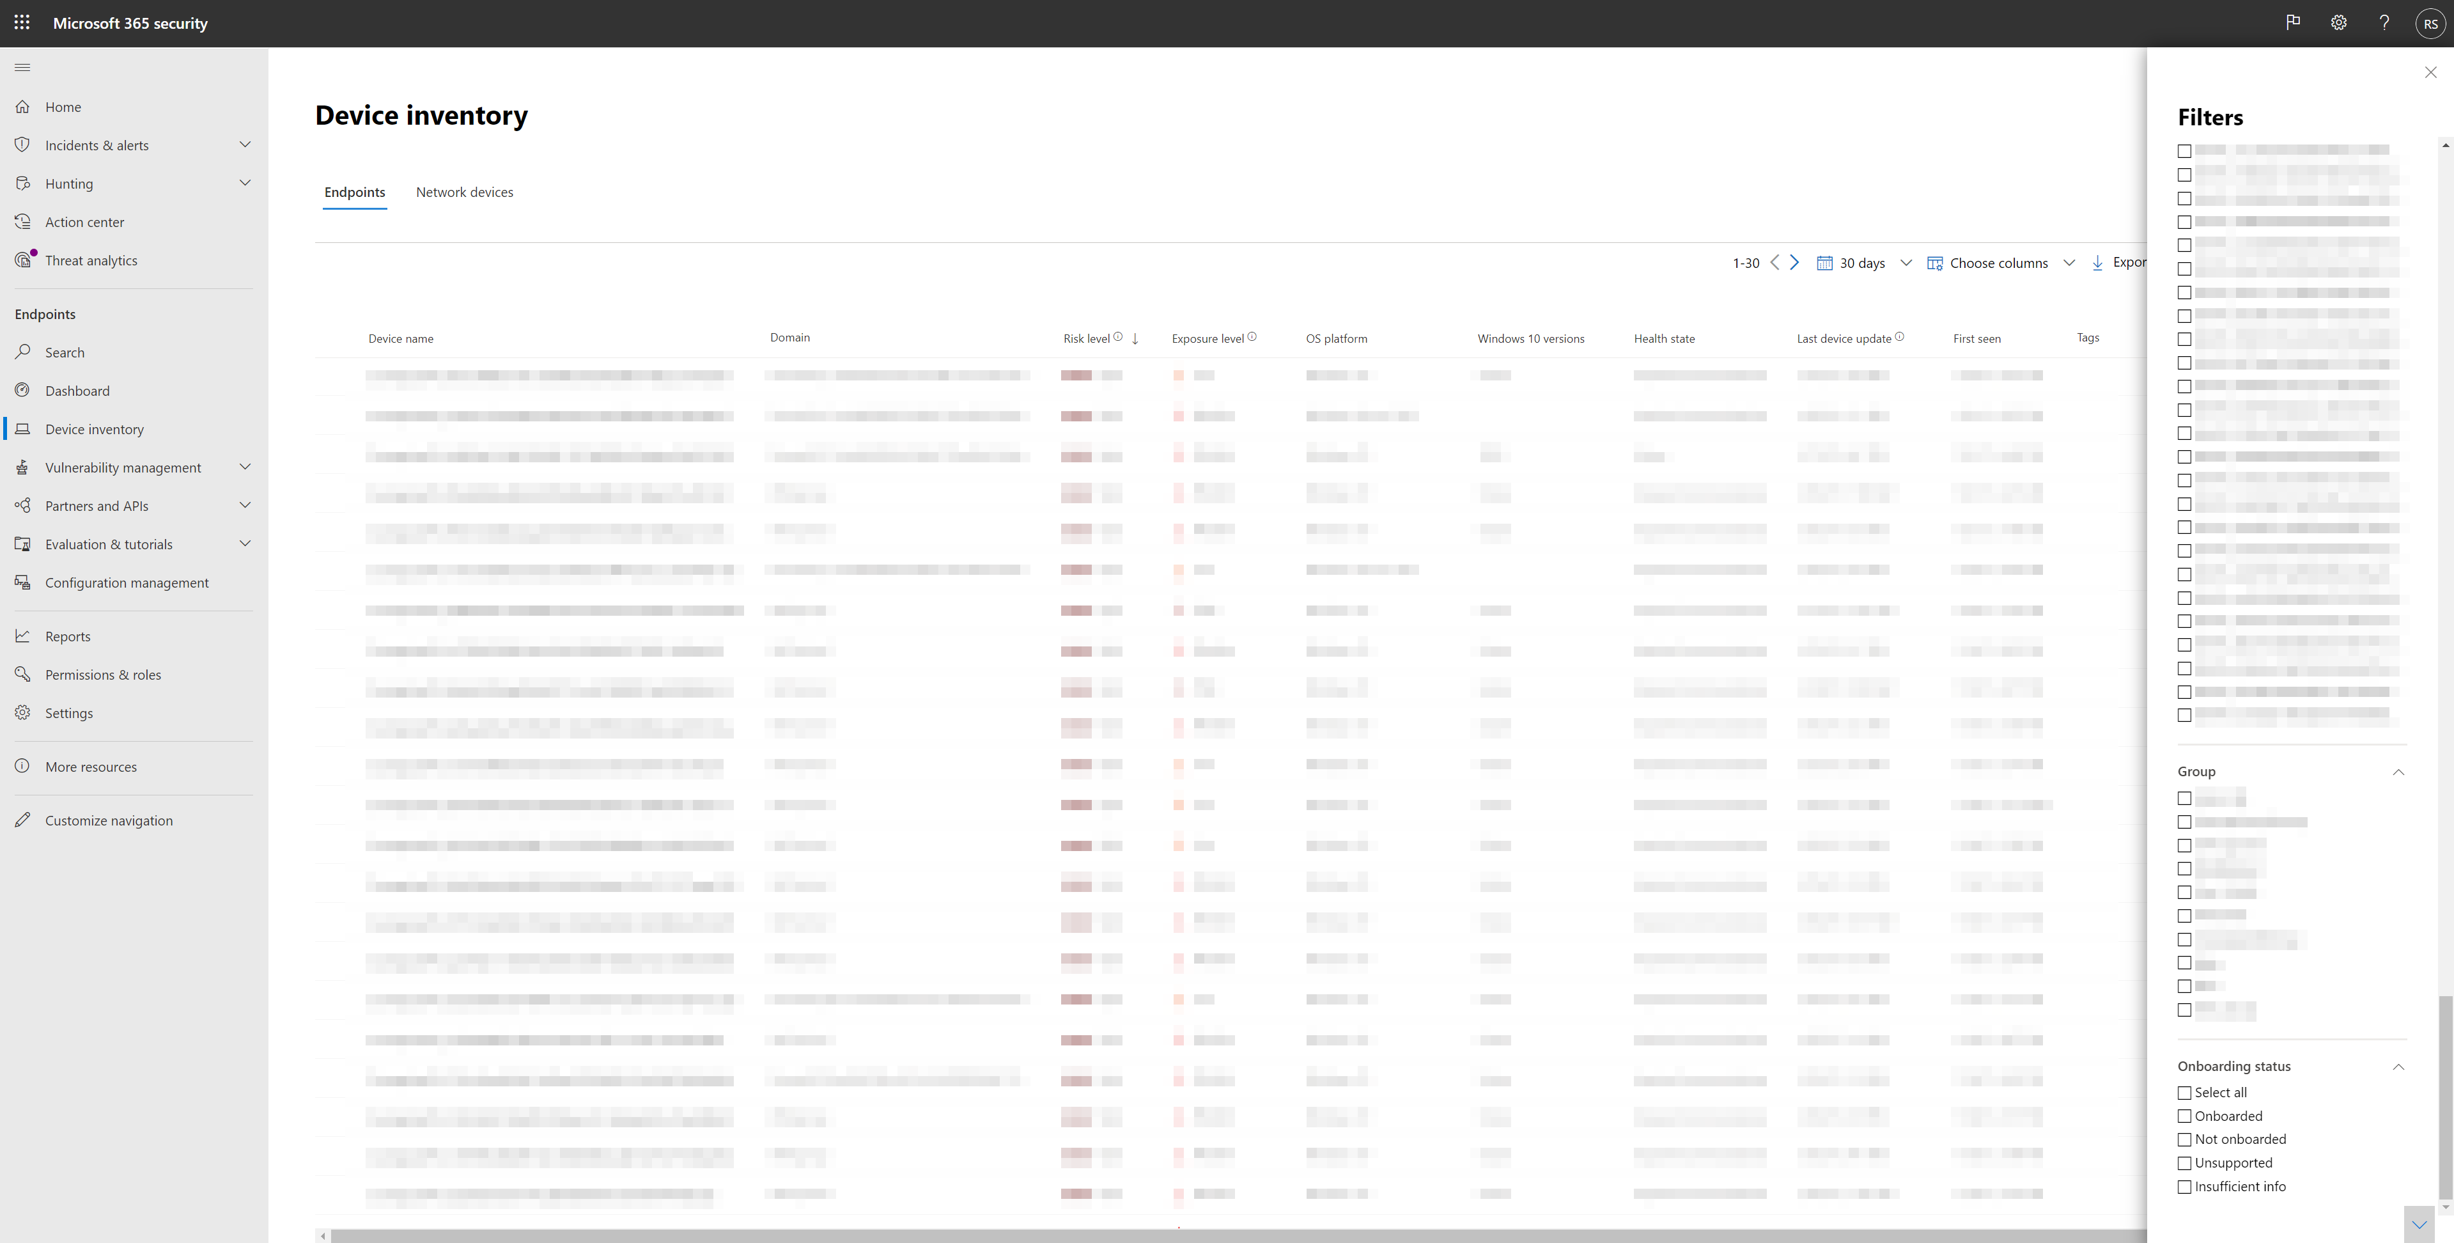
Task: Collapse the navigation hamburger menu
Action: 23,68
